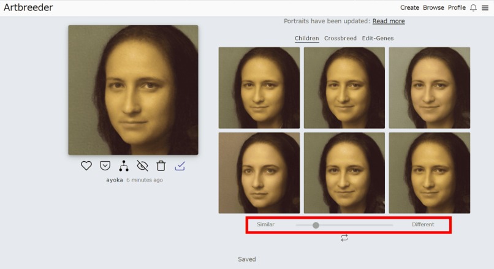Select the top-left child portrait
This screenshot has height=269, width=494.
(x=259, y=88)
